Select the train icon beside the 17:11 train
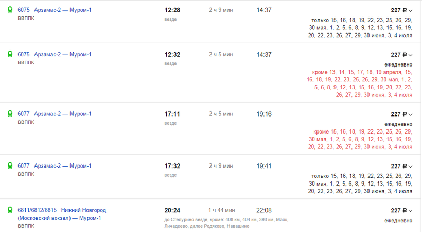Screen dimensions: 422x232 [x=10, y=114]
